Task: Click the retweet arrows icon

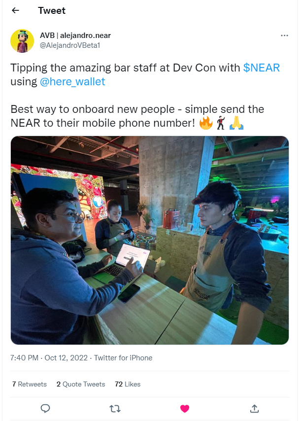Action: pyautogui.click(x=115, y=409)
